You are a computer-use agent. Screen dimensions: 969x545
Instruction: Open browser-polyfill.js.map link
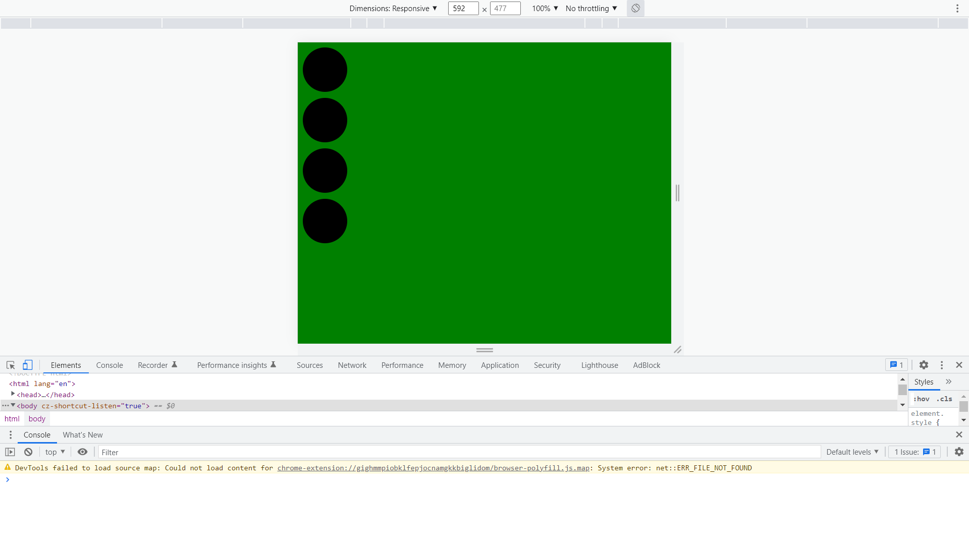pos(433,468)
